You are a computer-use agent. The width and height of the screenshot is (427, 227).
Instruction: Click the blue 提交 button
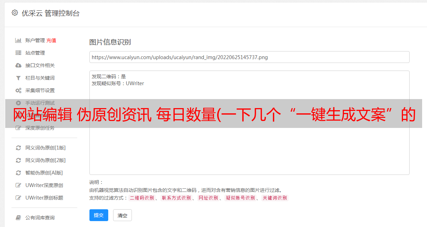coord(99,215)
